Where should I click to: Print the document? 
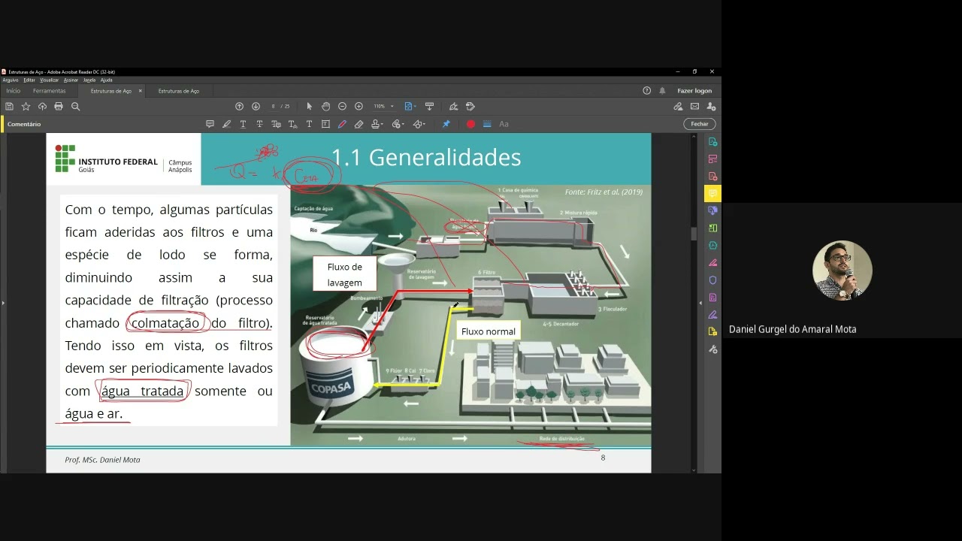(x=59, y=107)
